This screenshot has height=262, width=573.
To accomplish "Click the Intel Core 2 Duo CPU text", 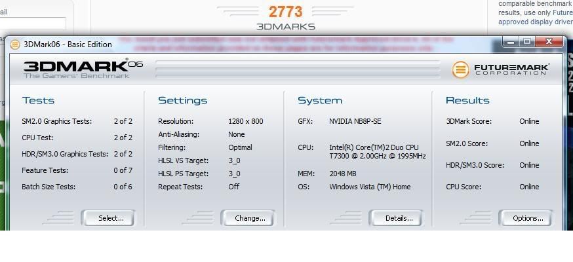I will (x=378, y=152).
